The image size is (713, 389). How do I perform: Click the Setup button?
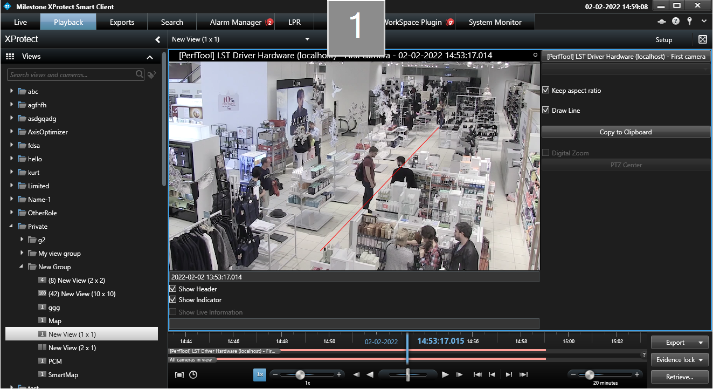664,40
